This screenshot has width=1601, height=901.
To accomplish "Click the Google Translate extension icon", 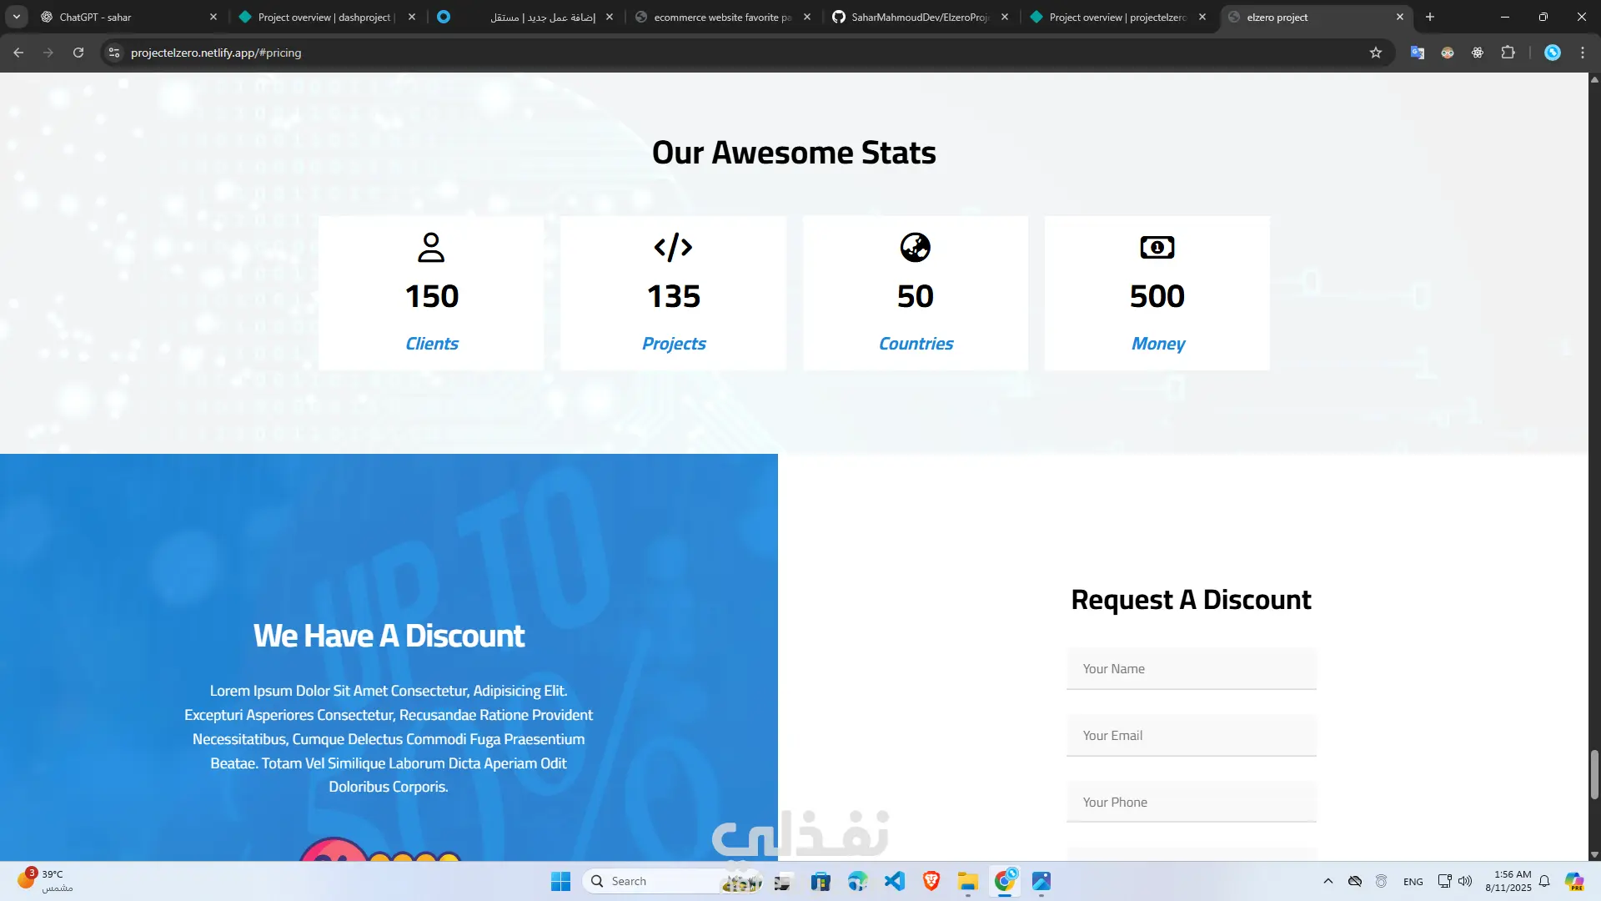I will [1418, 53].
